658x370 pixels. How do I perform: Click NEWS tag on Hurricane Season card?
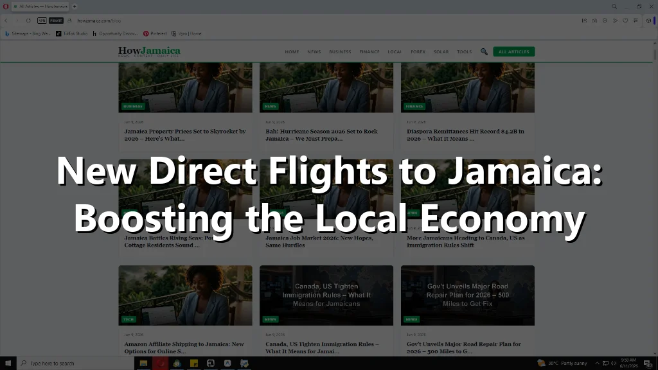pos(271,107)
